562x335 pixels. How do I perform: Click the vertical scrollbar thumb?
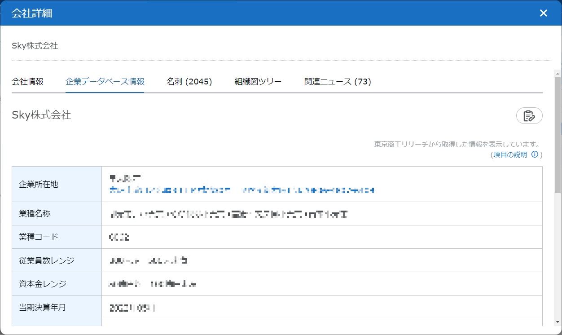tap(558, 135)
